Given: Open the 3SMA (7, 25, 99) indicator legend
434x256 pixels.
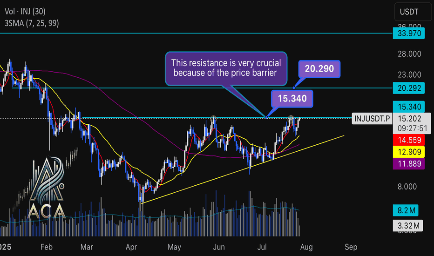Looking at the screenshot, I should pos(32,23).
